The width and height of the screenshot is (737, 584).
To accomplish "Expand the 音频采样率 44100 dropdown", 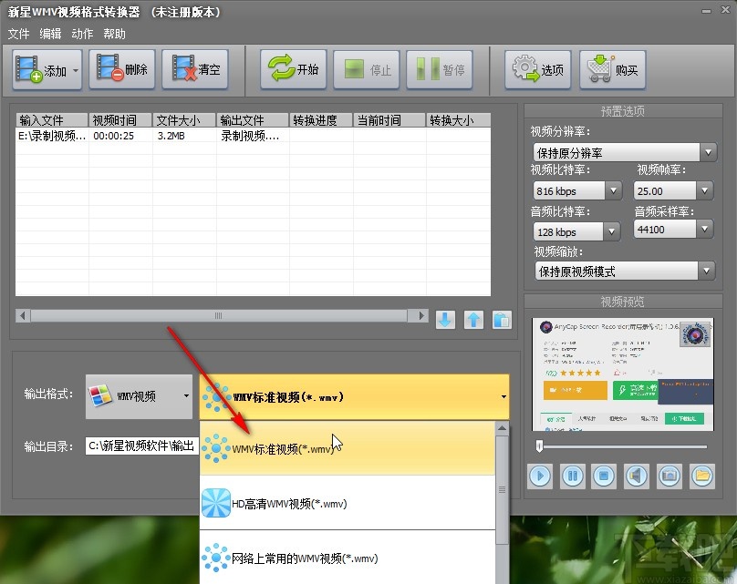I will click(x=704, y=229).
